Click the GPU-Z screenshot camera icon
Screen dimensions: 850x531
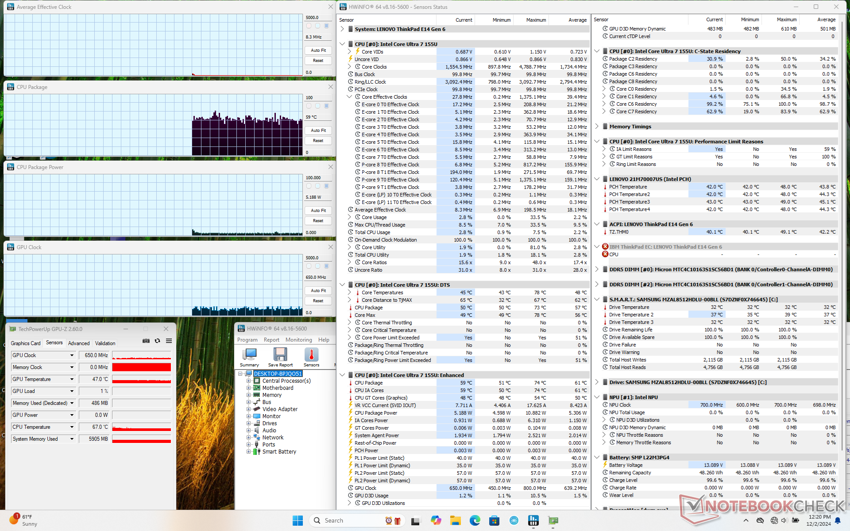click(x=146, y=341)
